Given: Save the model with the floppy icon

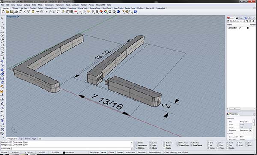Looking at the screenshot, I should [x=12, y=12].
